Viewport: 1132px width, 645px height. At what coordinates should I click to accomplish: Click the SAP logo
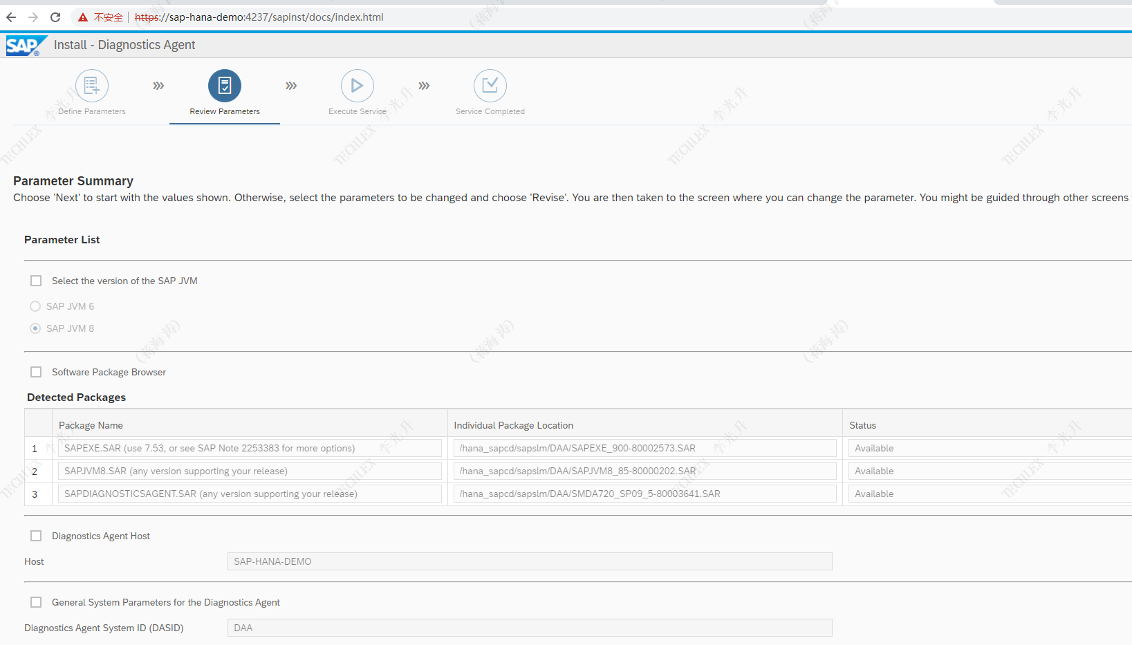[26, 46]
